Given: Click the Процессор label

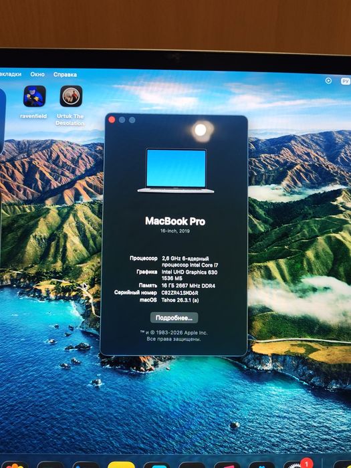Looking at the screenshot, I should point(143,258).
